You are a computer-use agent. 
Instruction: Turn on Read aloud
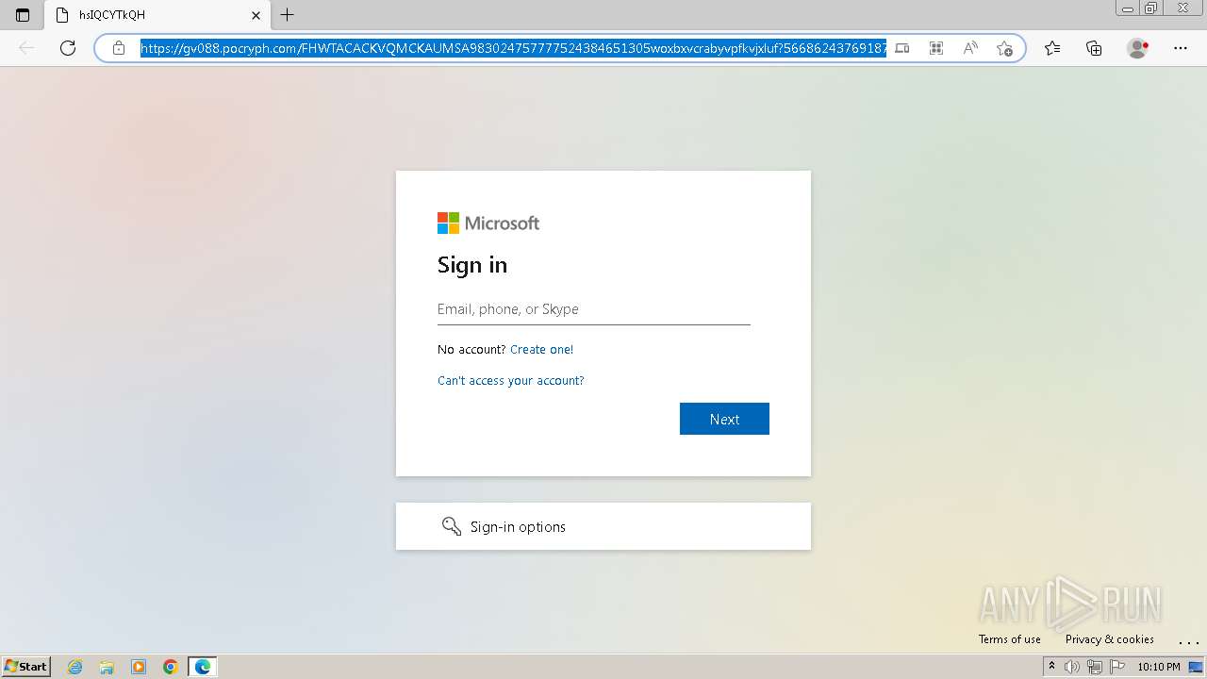click(970, 48)
